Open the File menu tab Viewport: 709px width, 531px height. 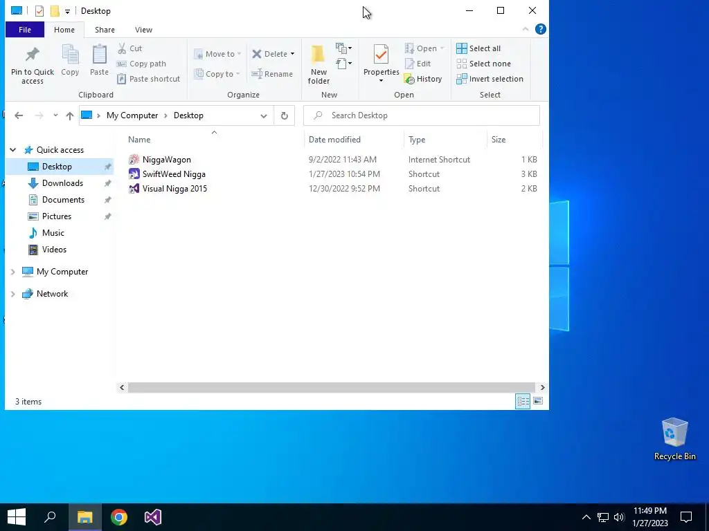[25, 30]
